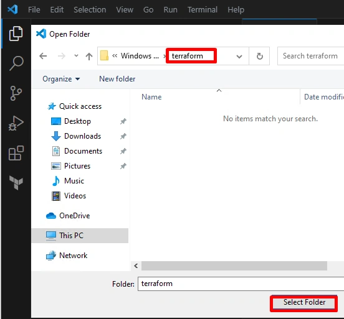Open the Explorer view in the activity bar
This screenshot has height=319, width=344.
pyautogui.click(x=16, y=34)
